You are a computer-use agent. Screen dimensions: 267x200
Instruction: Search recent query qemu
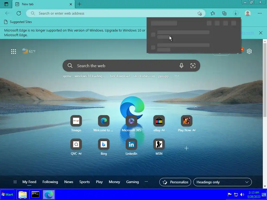pos(67,76)
